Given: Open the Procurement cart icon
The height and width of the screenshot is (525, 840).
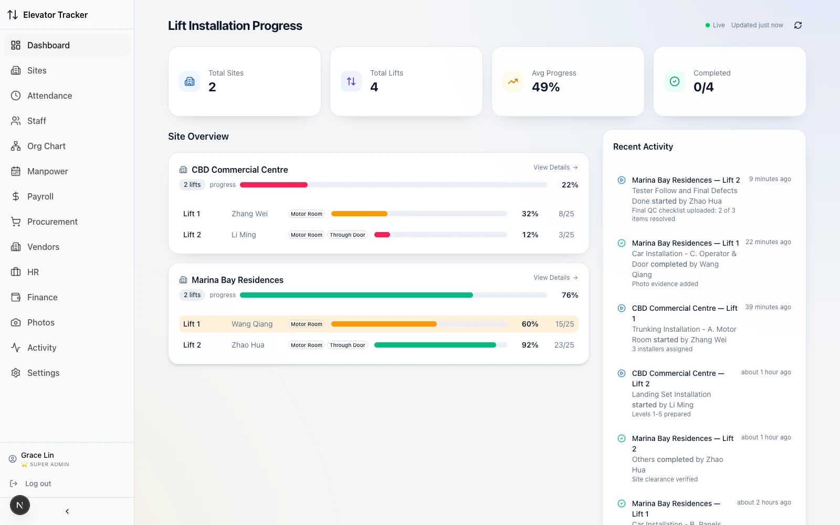Looking at the screenshot, I should (16, 222).
